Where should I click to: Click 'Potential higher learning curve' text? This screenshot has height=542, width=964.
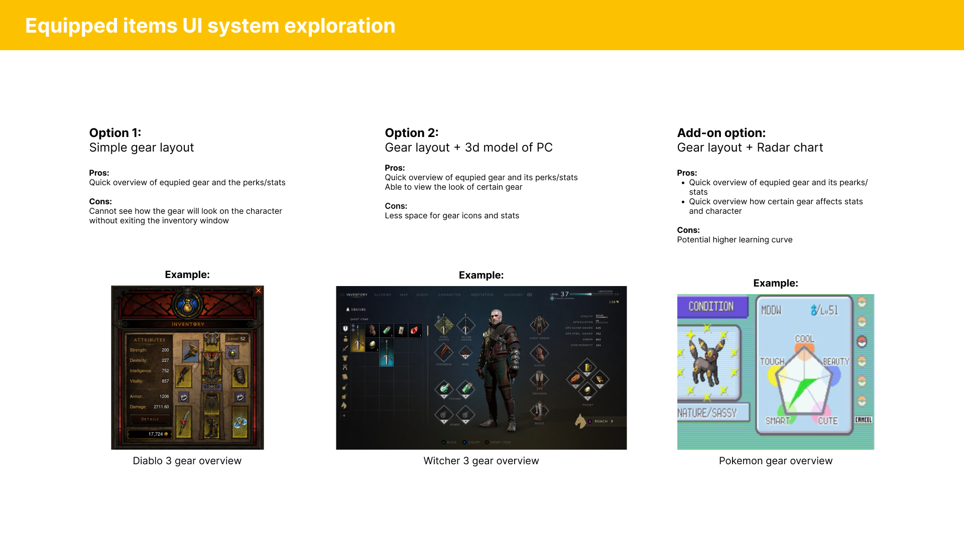point(735,240)
